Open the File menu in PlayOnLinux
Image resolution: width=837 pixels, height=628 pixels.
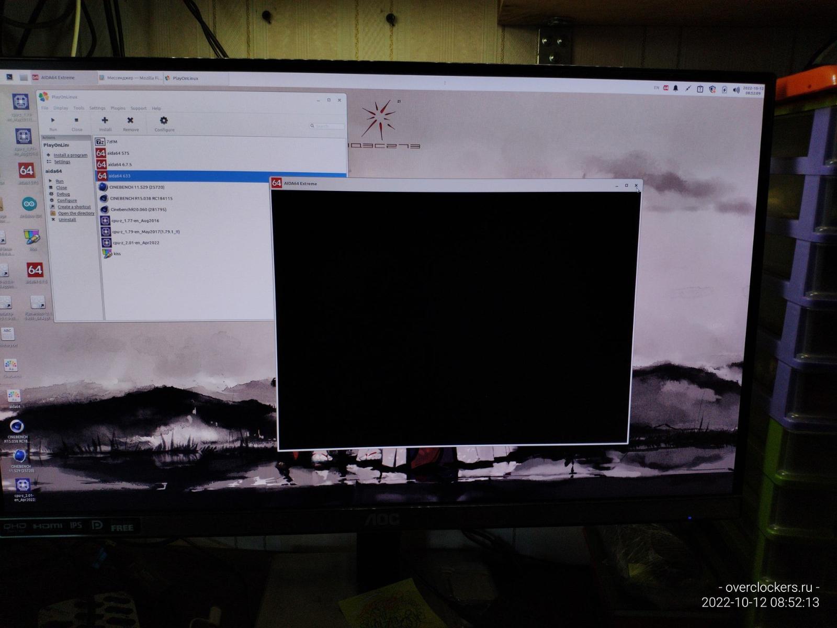pos(44,108)
